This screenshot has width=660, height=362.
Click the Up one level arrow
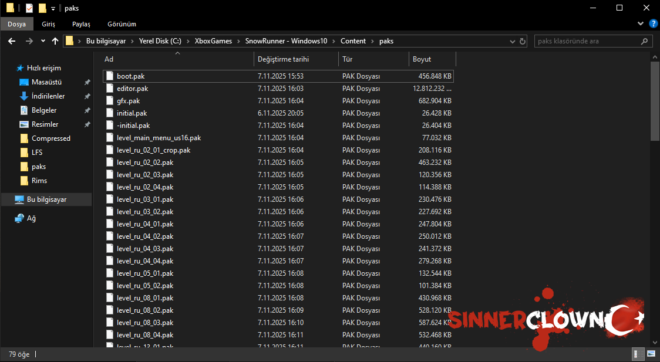point(55,41)
